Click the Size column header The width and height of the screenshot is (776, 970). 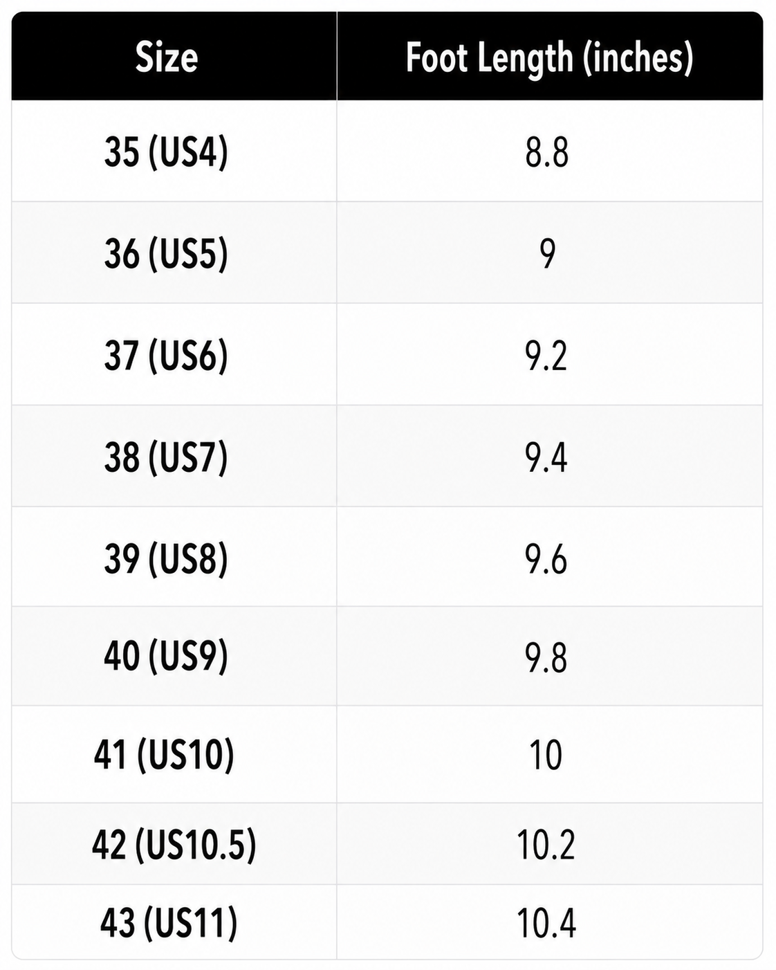(x=167, y=57)
